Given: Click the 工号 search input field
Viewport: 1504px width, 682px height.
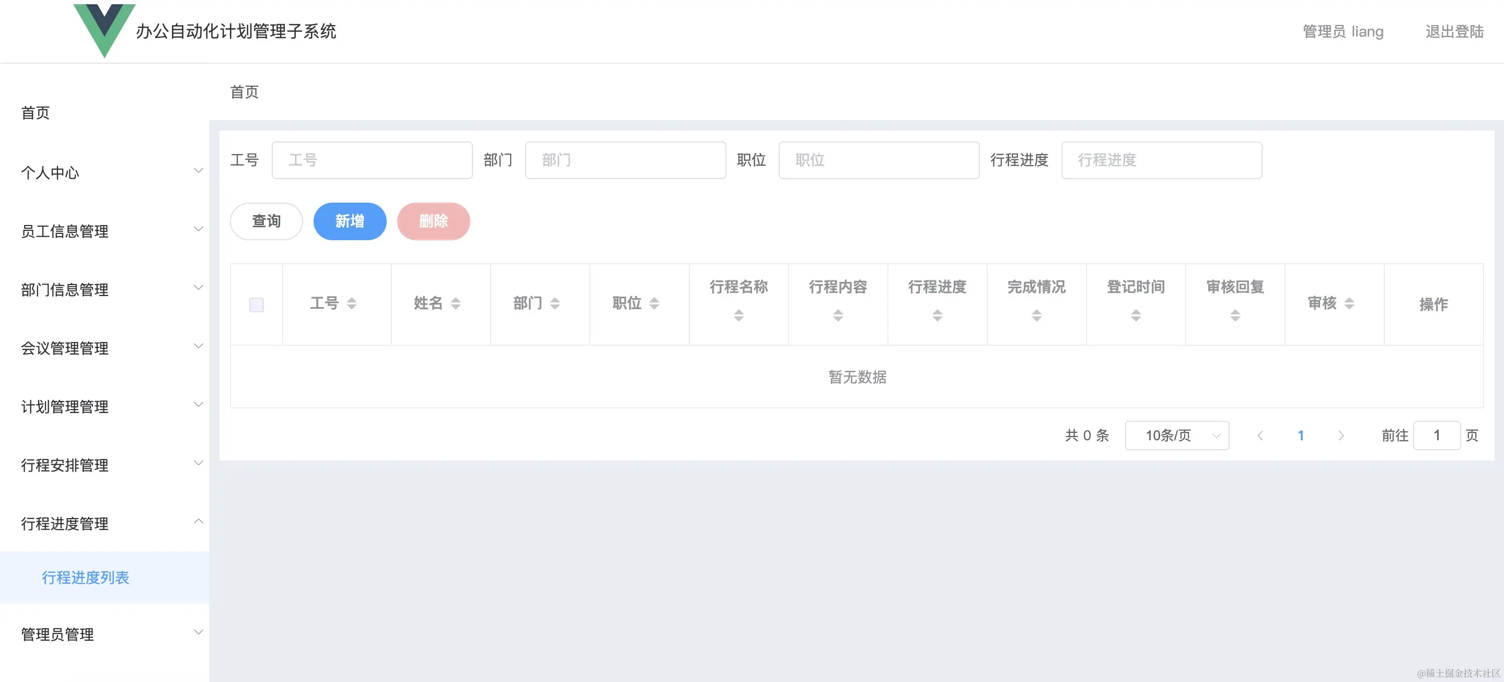Looking at the screenshot, I should 372,160.
